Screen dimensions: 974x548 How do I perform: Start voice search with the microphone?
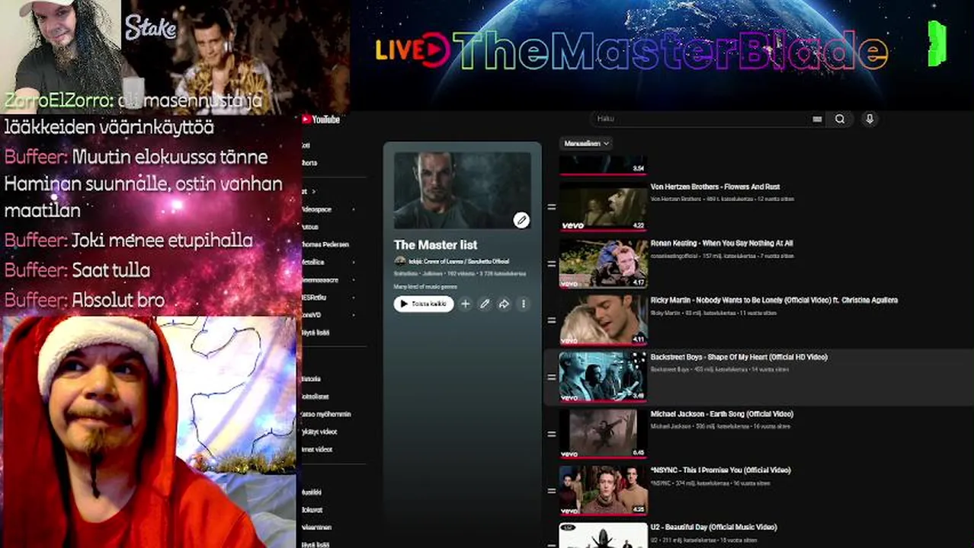[x=870, y=119]
